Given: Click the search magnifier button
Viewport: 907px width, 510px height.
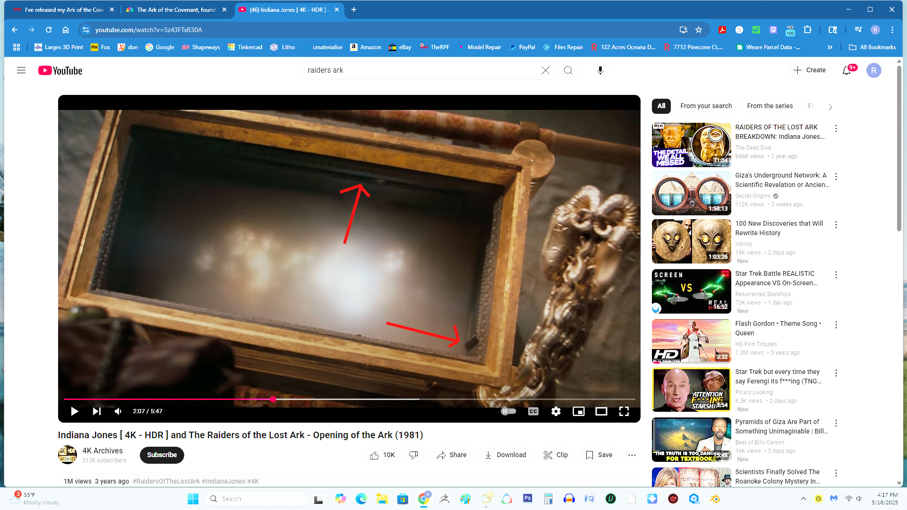Looking at the screenshot, I should coord(568,70).
